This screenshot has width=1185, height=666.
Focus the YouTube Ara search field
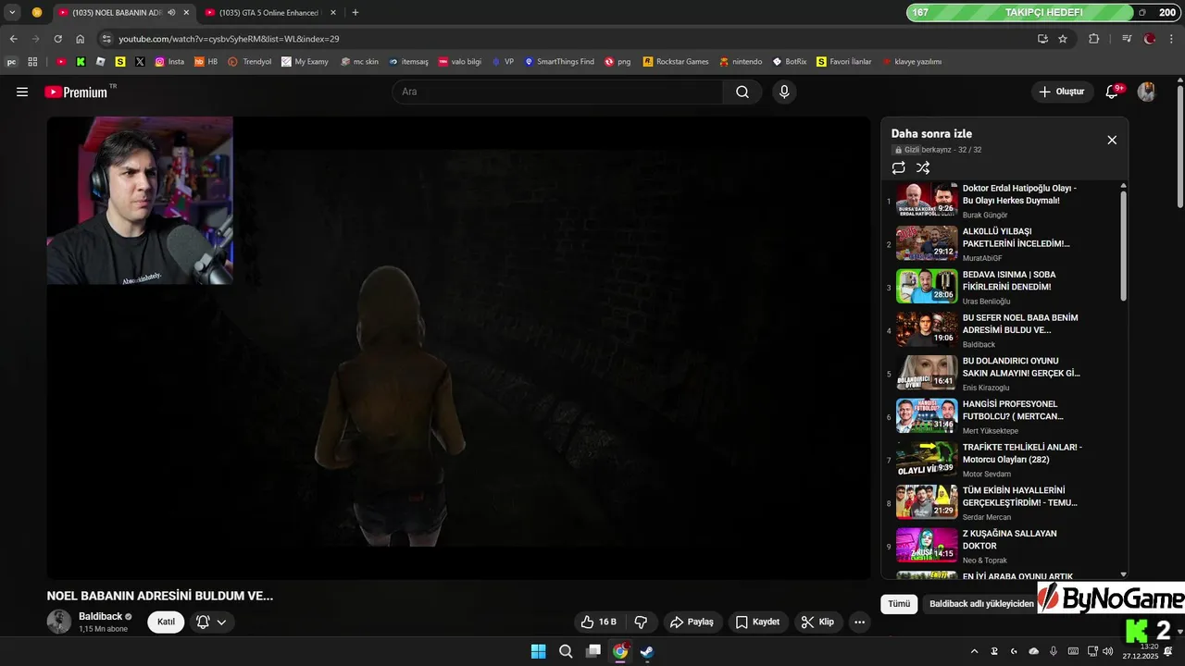(557, 92)
